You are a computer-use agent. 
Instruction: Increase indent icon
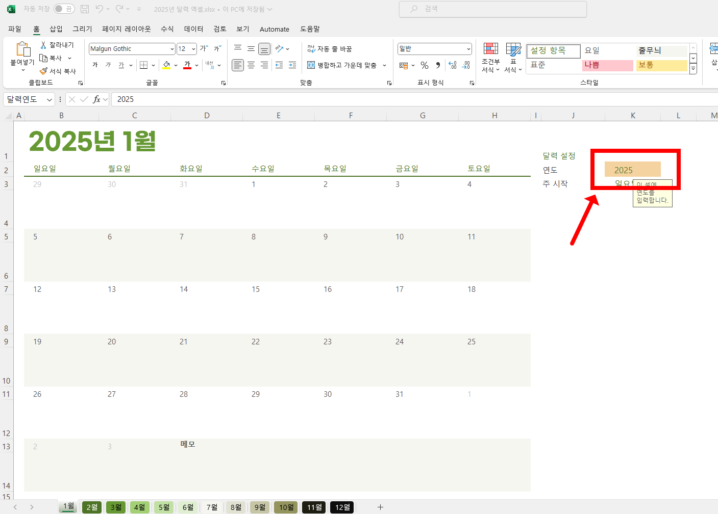[x=292, y=65]
